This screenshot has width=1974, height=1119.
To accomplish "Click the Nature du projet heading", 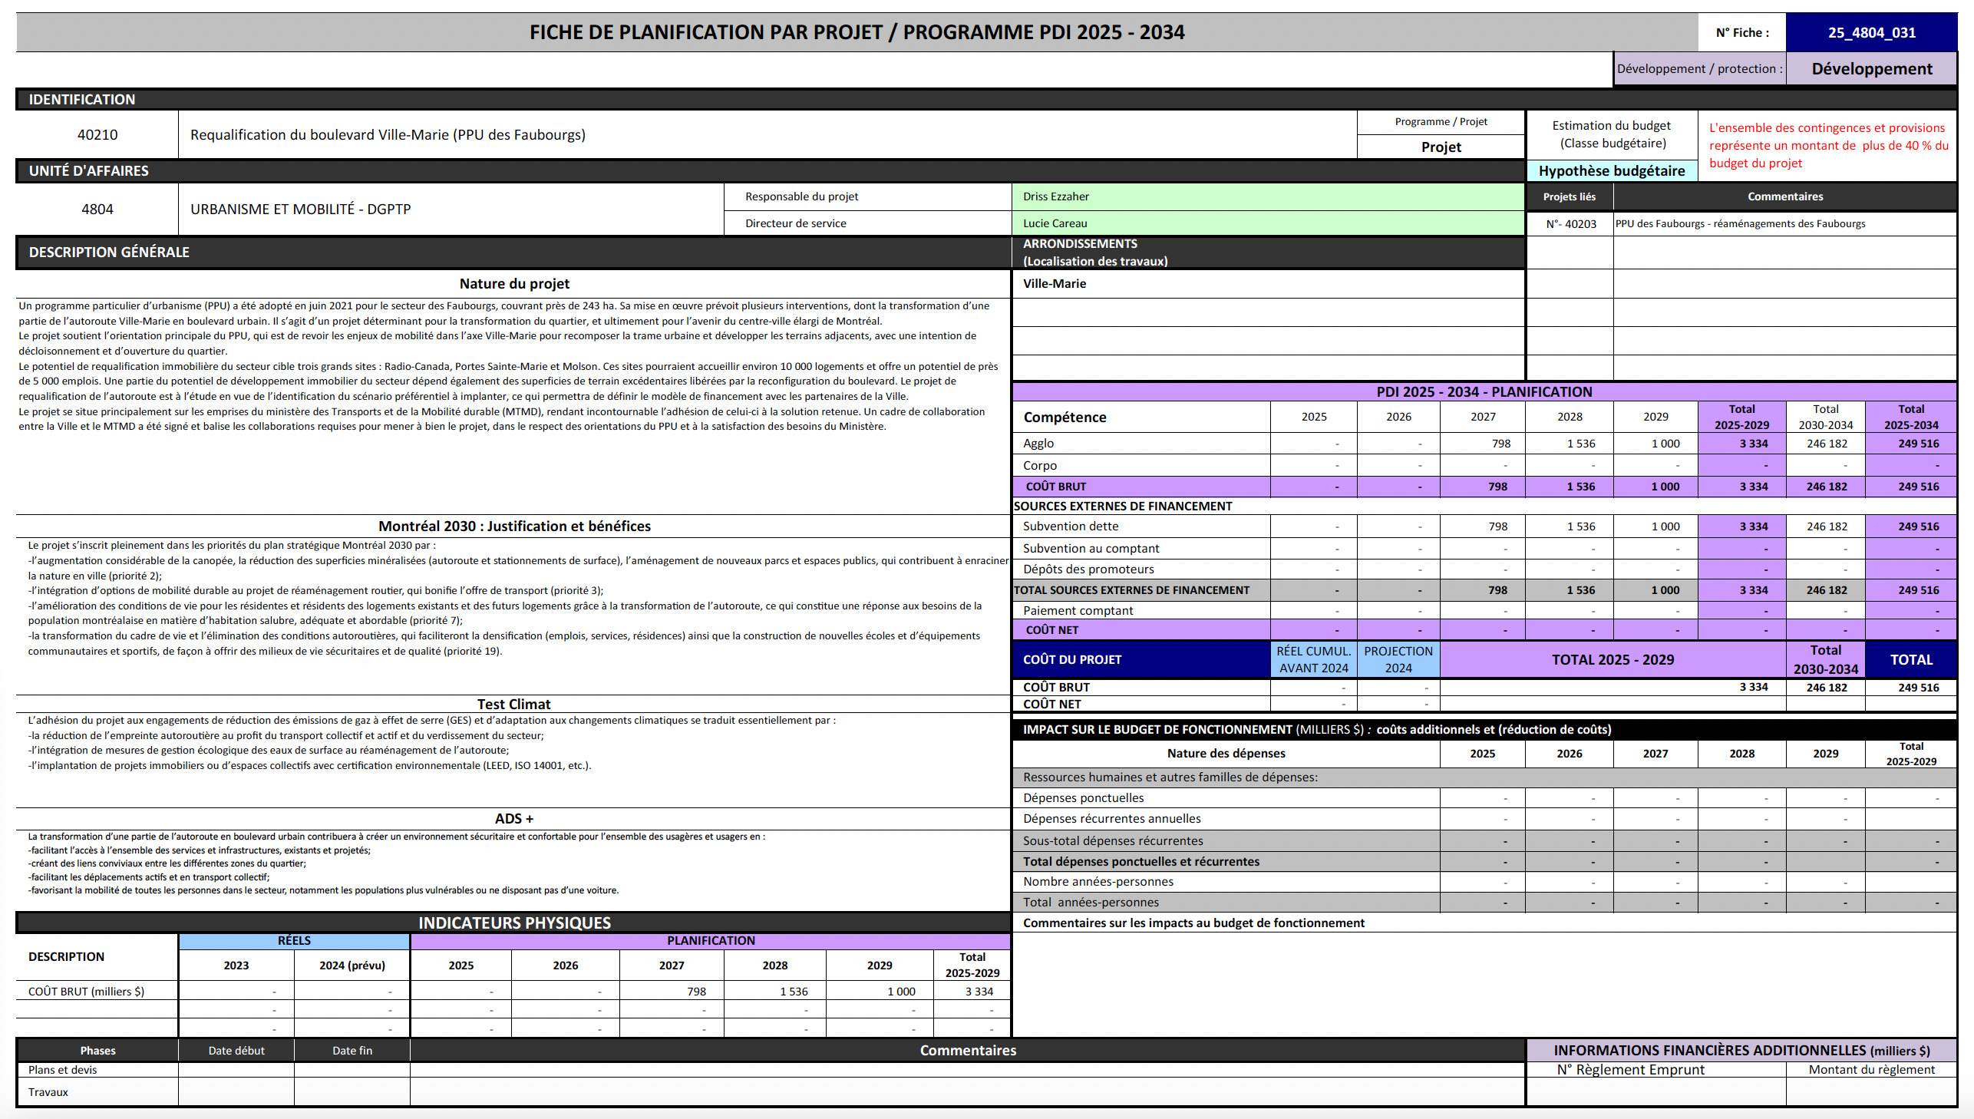I will coord(514,284).
